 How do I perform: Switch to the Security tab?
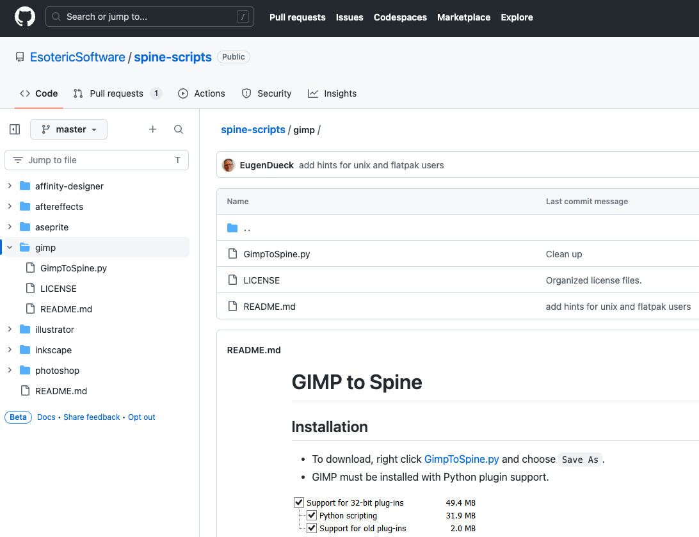[266, 93]
